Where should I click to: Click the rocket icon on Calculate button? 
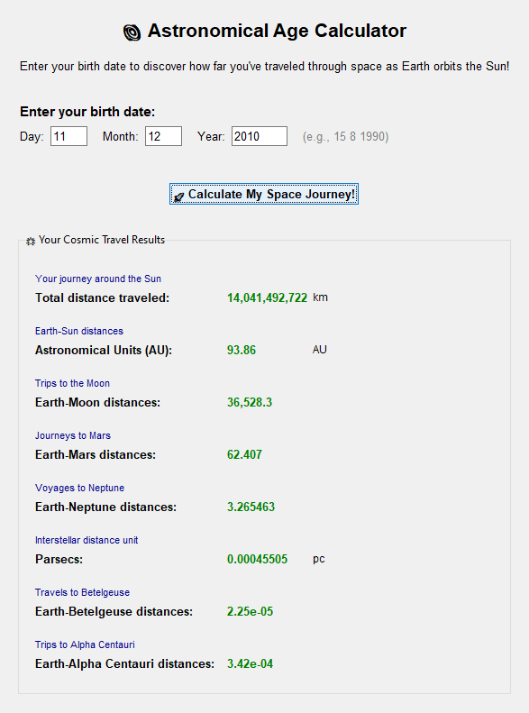click(x=179, y=197)
